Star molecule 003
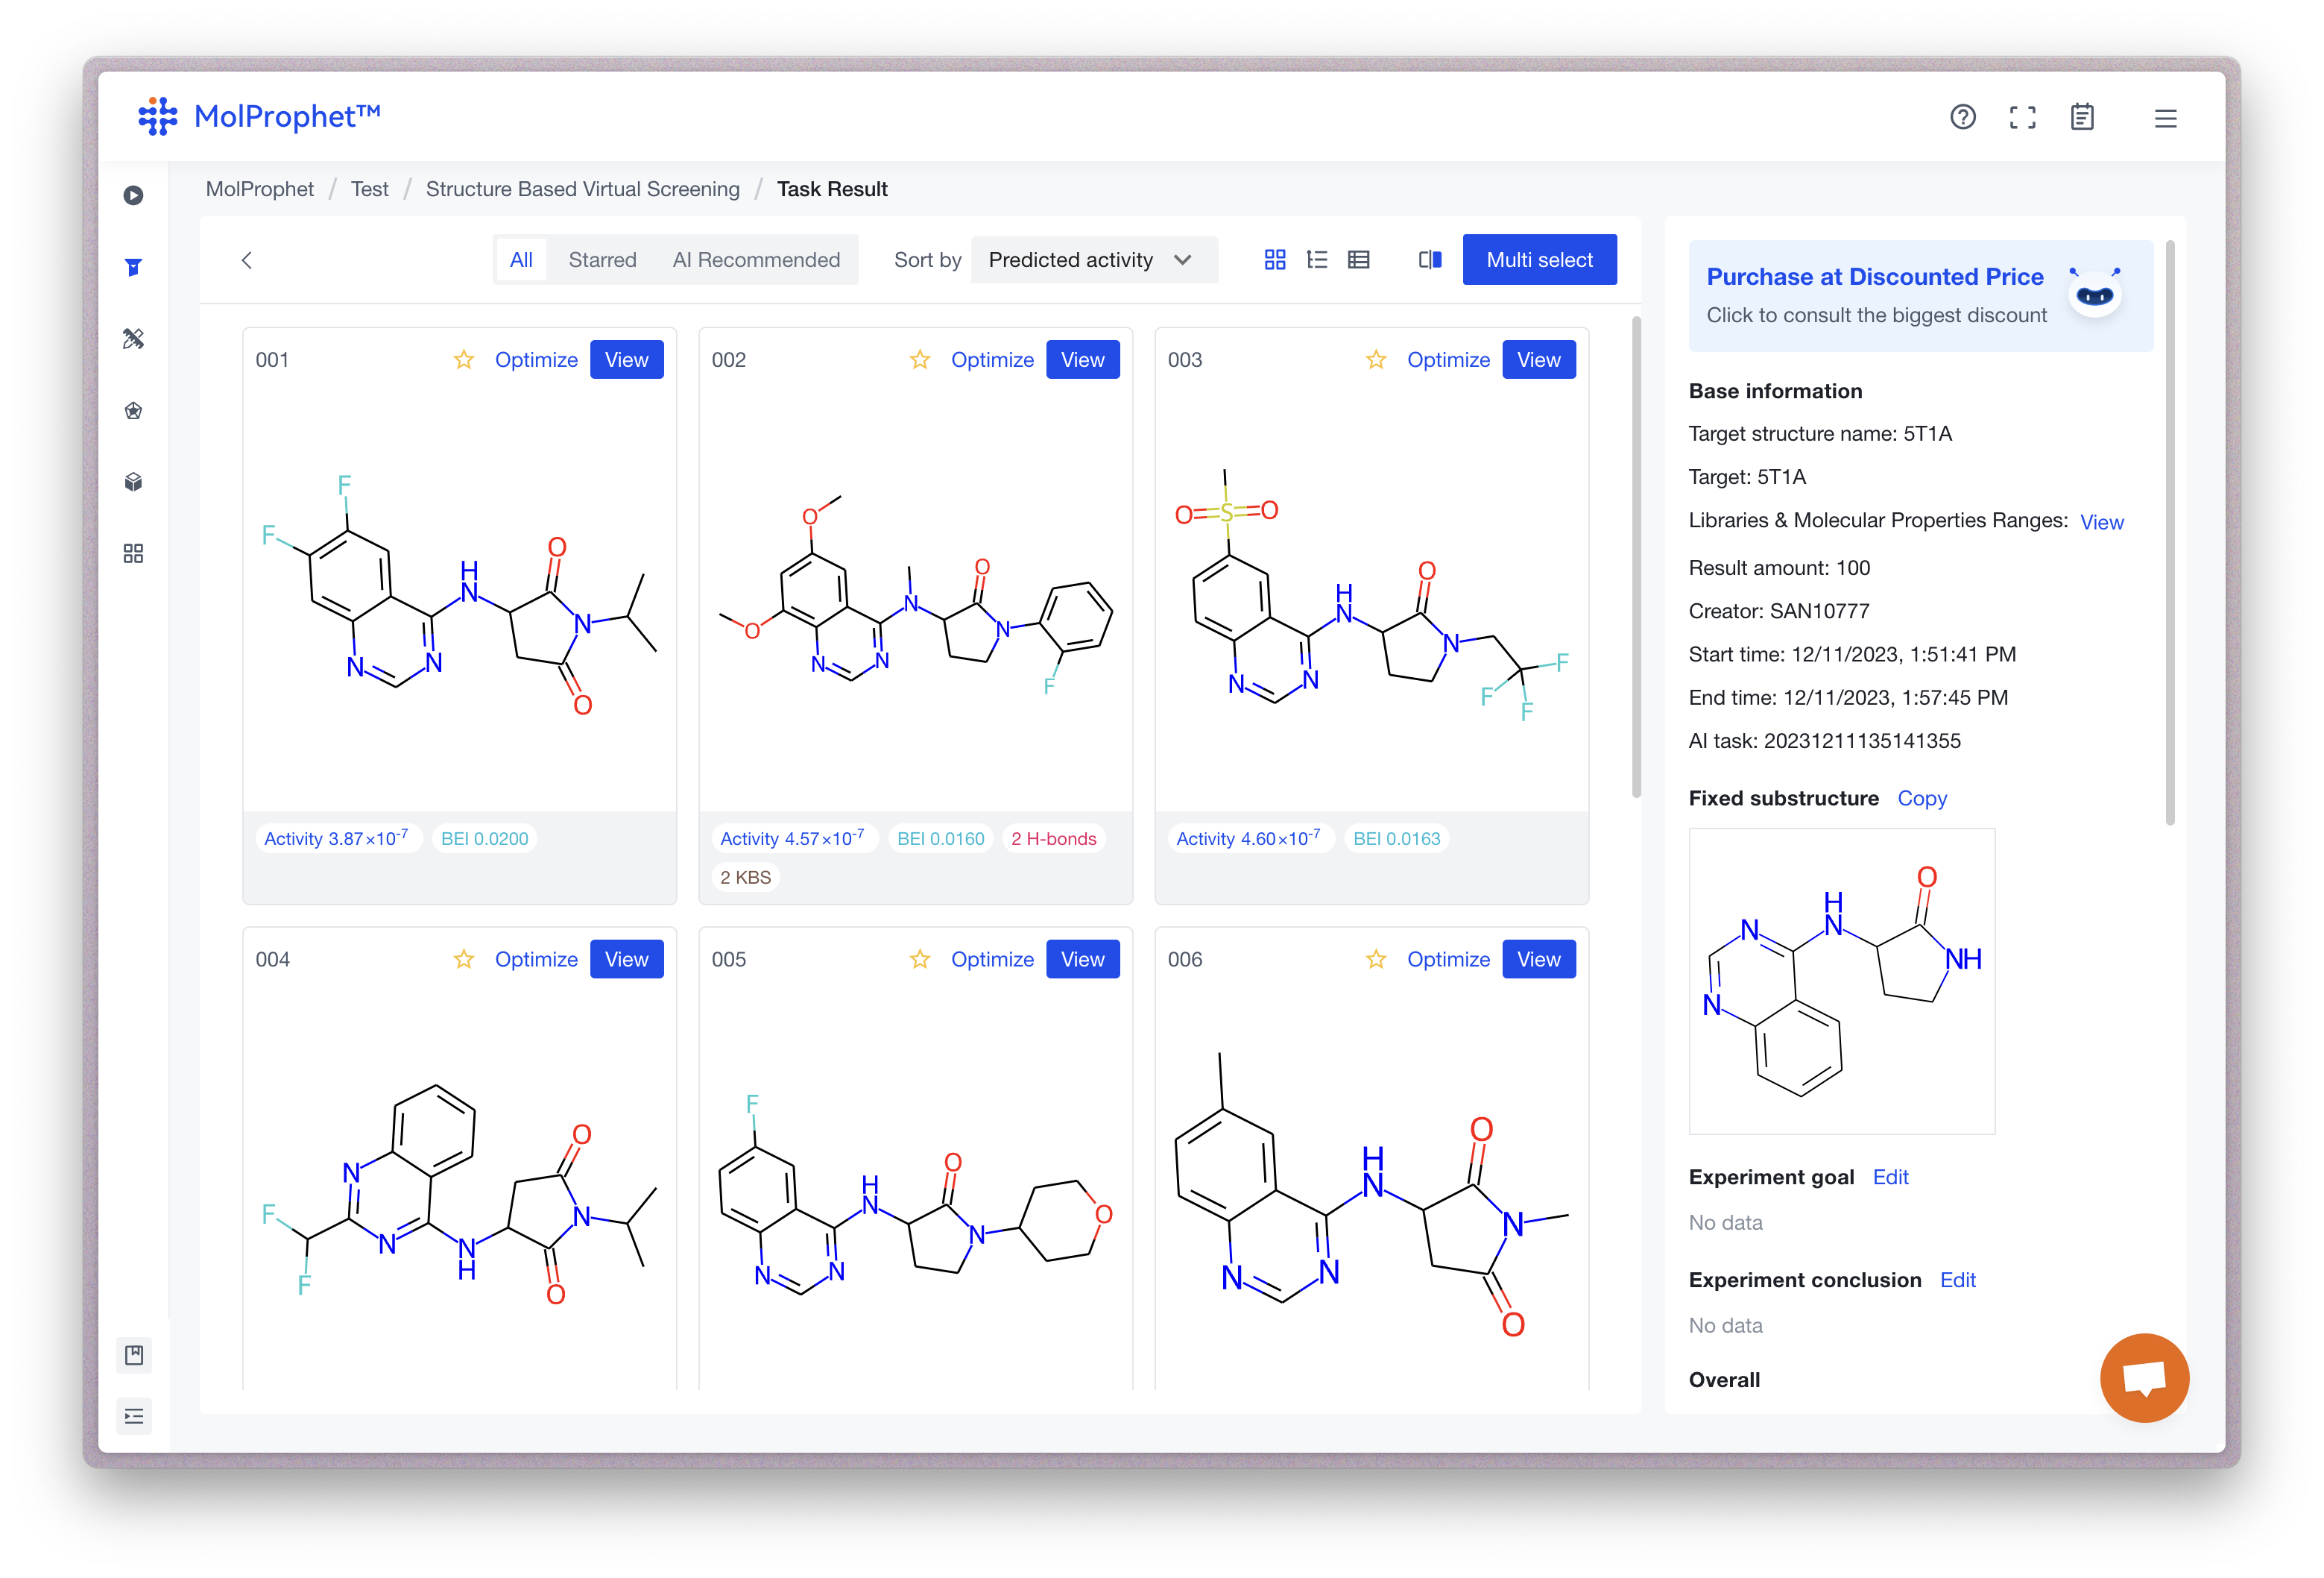 [1376, 359]
